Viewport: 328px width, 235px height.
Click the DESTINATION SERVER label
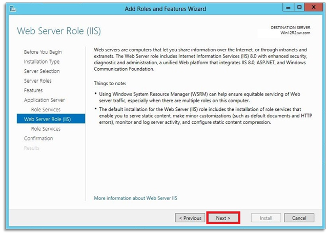click(291, 28)
